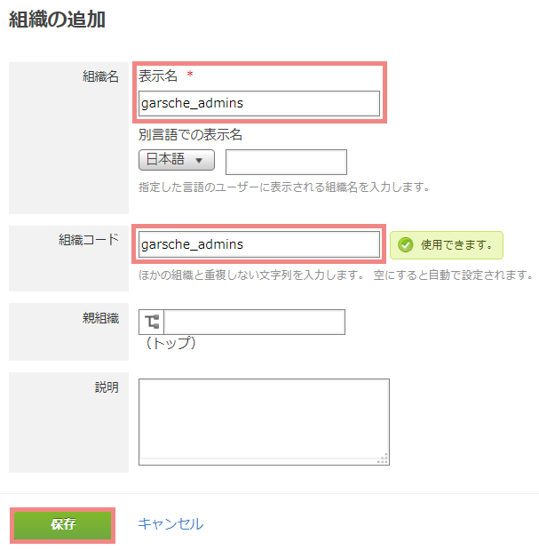
Task: Focus the 親組織 parent organization text box
Action: coord(255,322)
